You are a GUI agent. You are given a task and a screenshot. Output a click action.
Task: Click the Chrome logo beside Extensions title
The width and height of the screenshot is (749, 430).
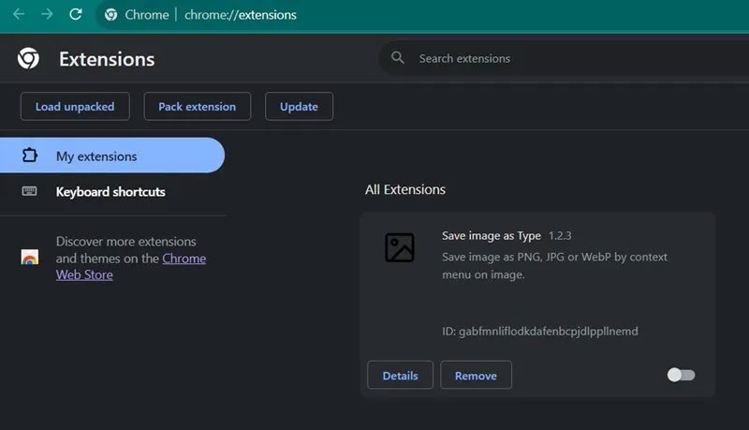[28, 59]
